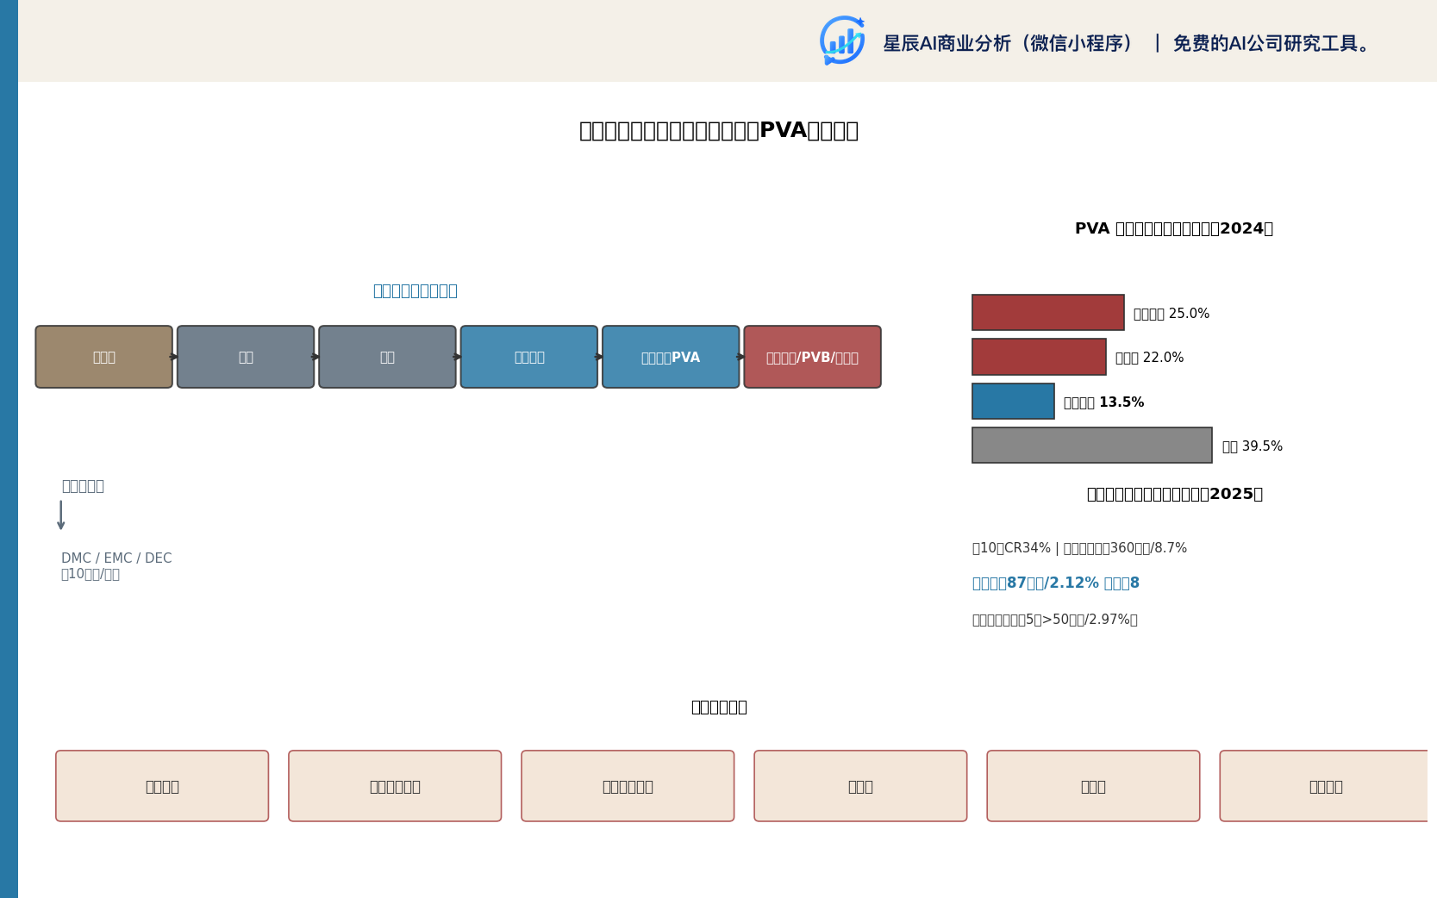Click the gray bar labeled 39.5%
The width and height of the screenshot is (1437, 898).
(x=1092, y=446)
